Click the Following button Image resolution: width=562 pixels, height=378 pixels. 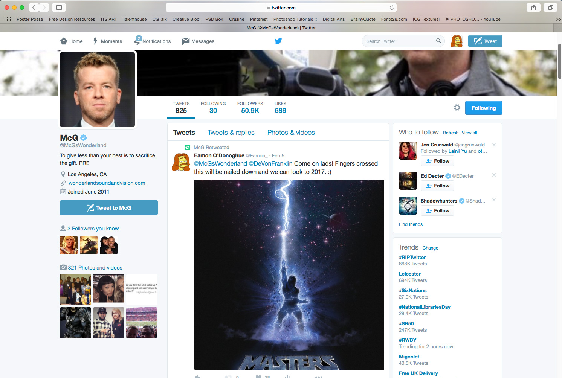click(484, 108)
